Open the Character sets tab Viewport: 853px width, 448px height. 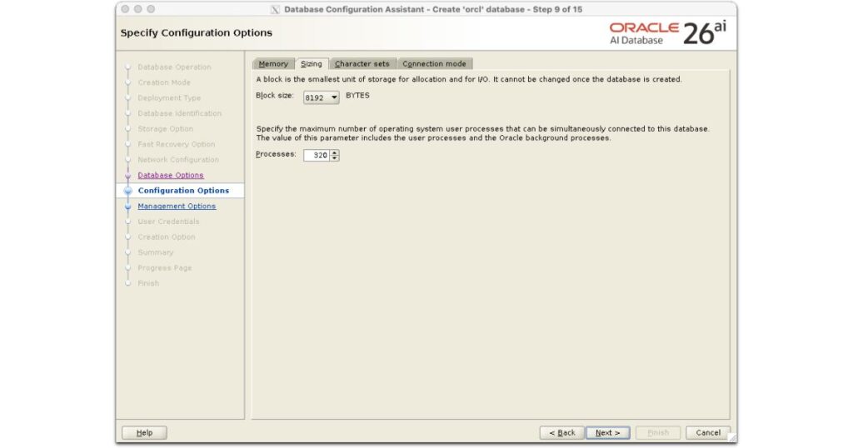point(362,63)
